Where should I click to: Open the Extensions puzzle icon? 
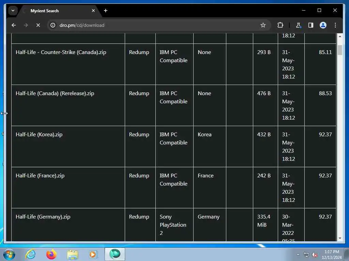(x=280, y=25)
